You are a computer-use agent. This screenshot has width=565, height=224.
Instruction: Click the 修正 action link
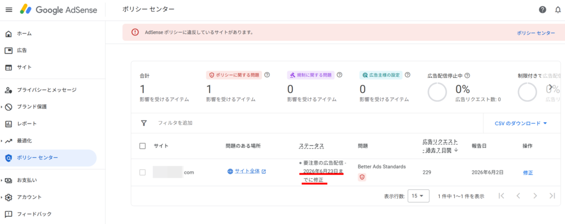pos(528,173)
